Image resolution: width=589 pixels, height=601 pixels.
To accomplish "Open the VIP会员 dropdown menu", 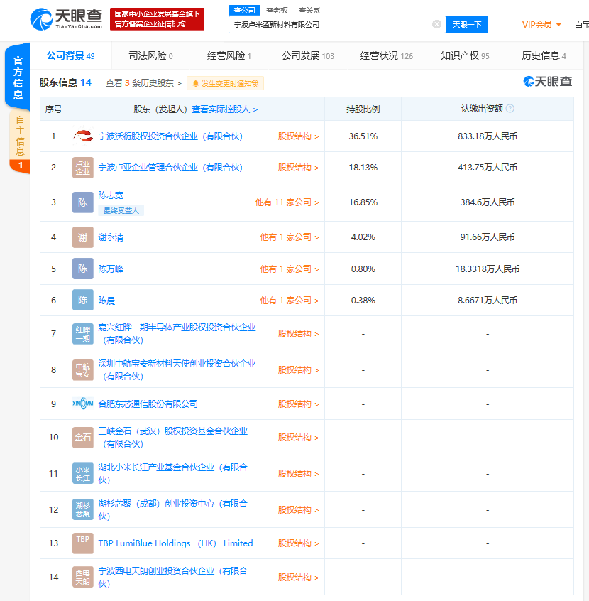I will [540, 24].
